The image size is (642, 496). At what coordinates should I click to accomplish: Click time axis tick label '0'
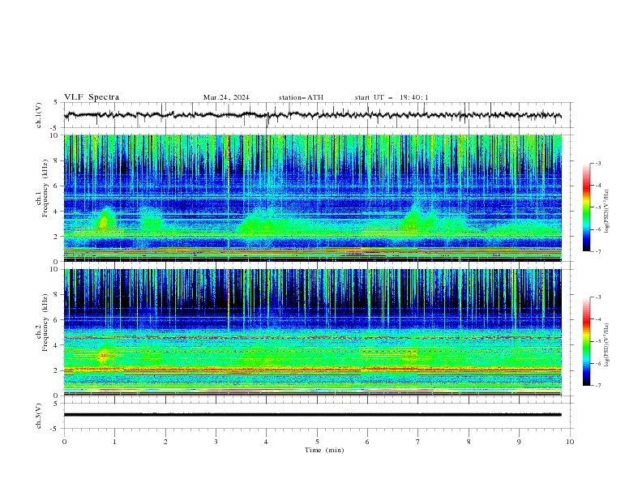point(64,442)
